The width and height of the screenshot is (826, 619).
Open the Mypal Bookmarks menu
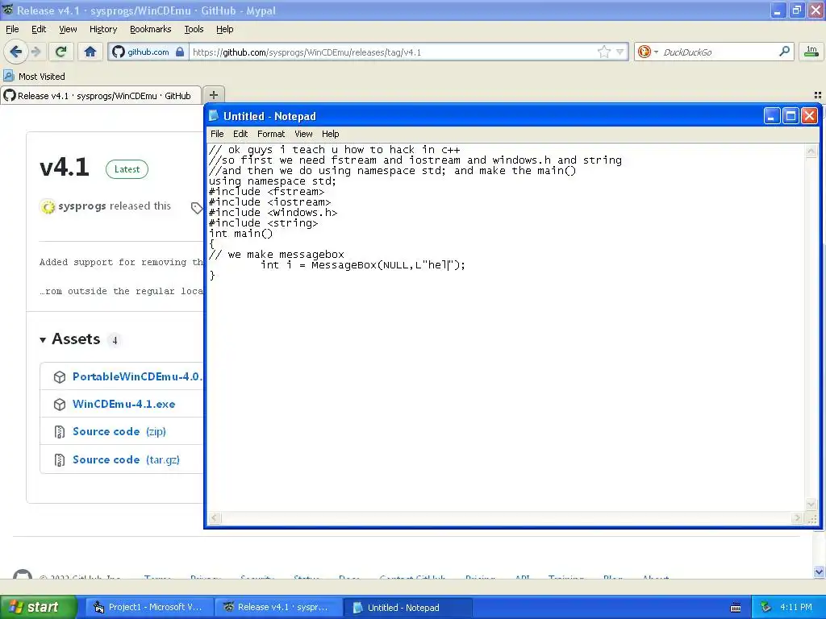[150, 29]
